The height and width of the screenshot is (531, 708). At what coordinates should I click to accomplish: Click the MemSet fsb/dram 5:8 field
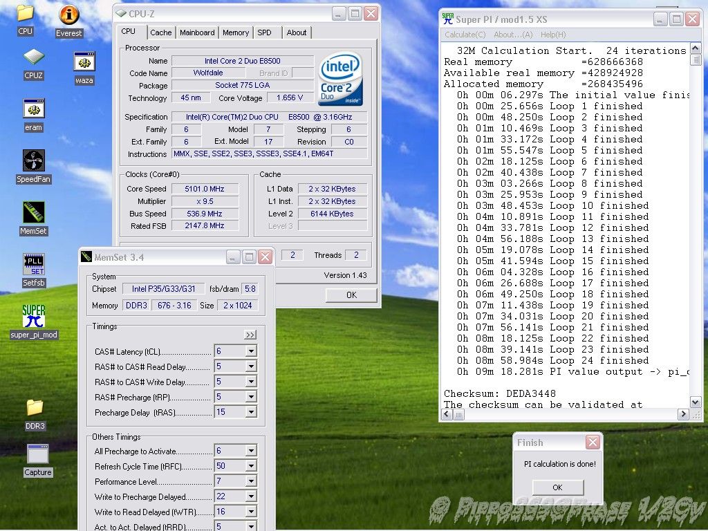tap(250, 288)
